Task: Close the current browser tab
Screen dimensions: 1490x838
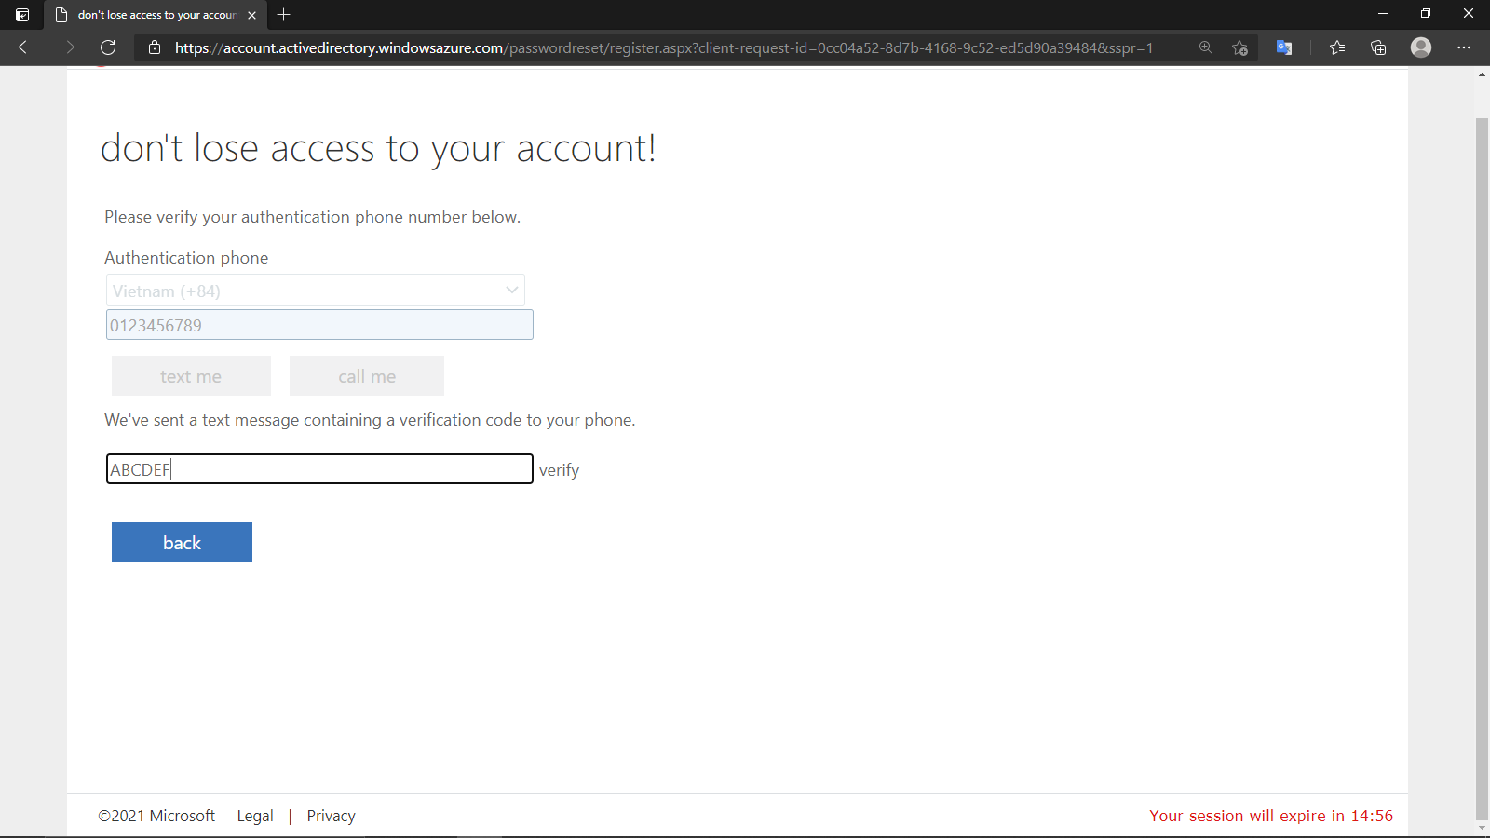Action: pos(252,15)
